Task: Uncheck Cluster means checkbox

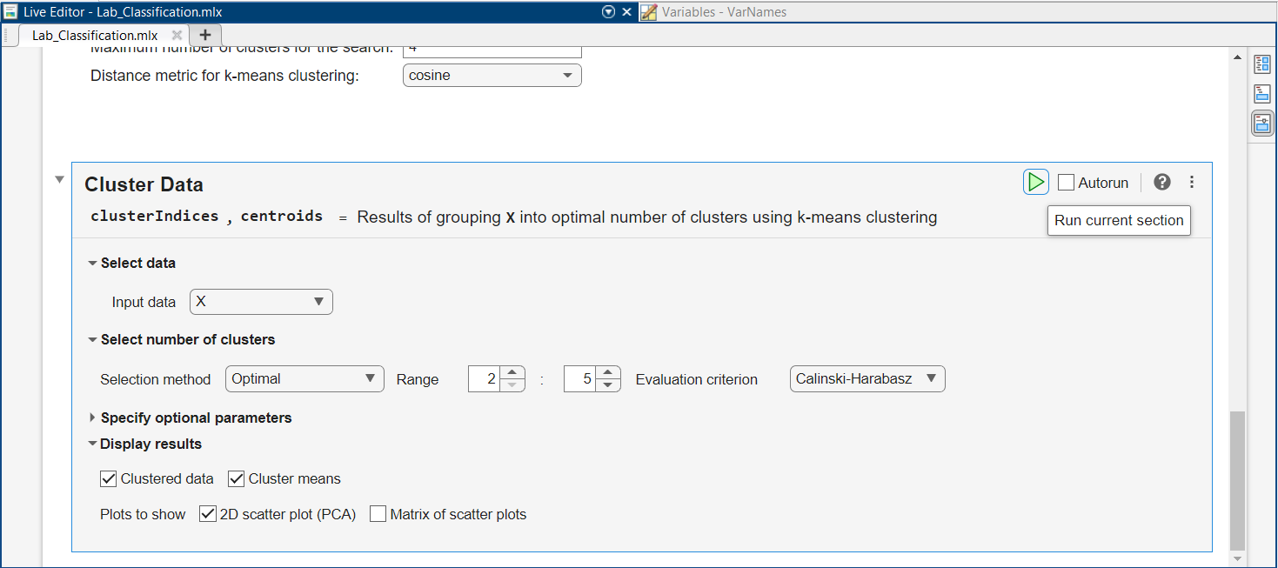Action: (237, 478)
